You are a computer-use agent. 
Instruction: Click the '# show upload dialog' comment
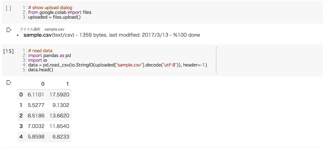tap(50, 8)
